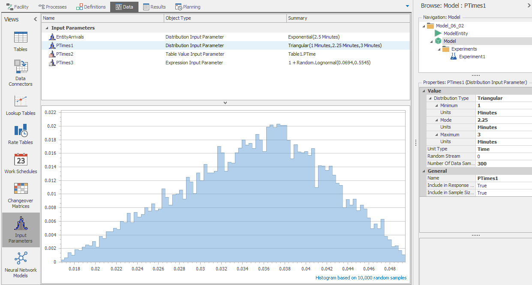
Task: Open tab strip dropdown arrow
Action: (x=407, y=6)
